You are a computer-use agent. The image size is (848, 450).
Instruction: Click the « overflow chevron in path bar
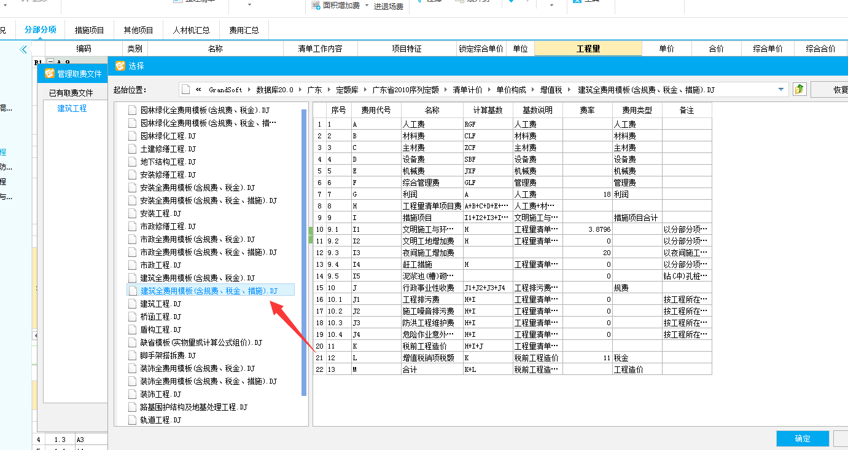[198, 90]
